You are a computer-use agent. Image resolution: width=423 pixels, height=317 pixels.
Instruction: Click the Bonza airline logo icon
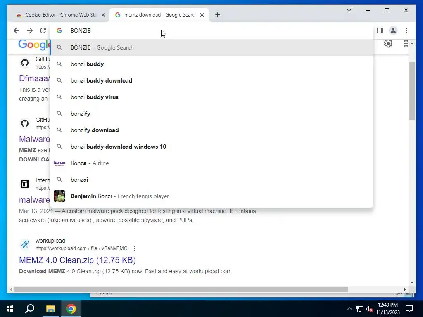59,163
